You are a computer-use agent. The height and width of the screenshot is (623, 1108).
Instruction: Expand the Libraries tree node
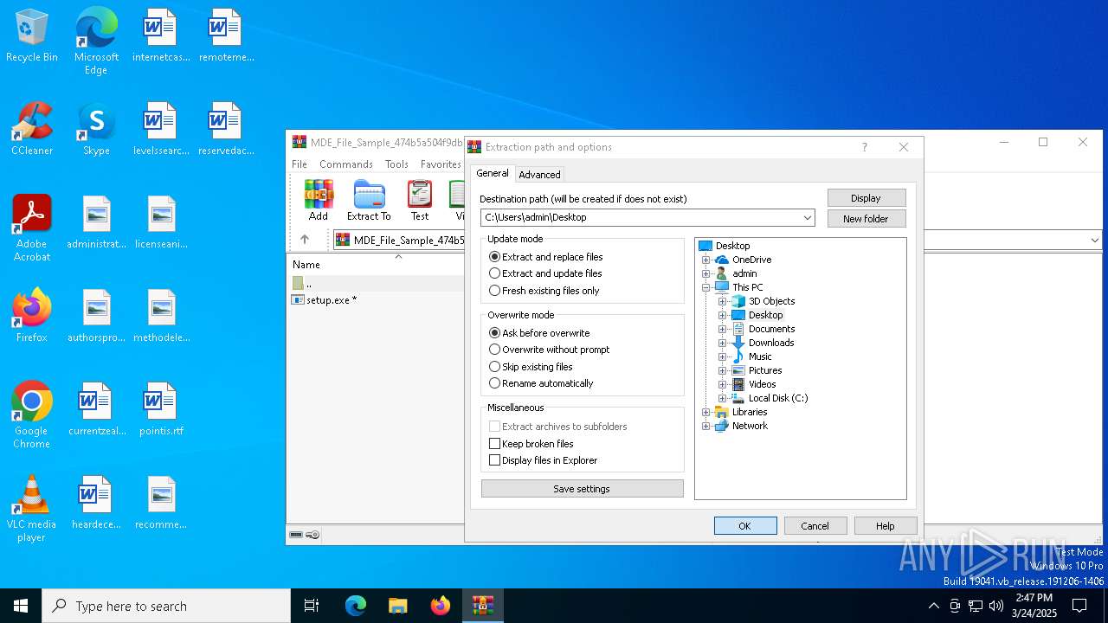pos(705,412)
